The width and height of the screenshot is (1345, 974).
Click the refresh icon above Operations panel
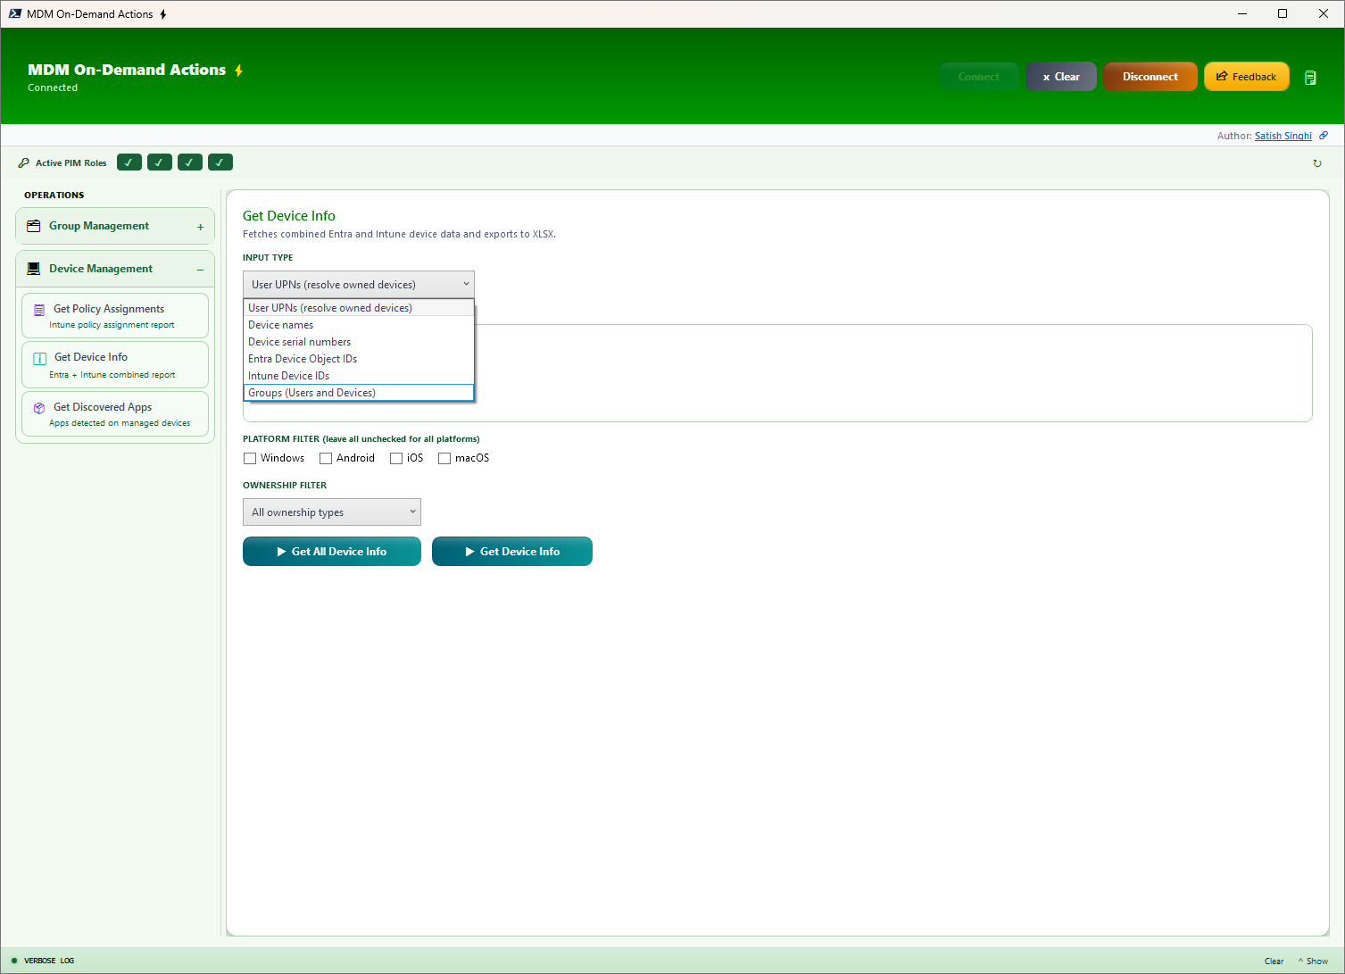(1318, 163)
